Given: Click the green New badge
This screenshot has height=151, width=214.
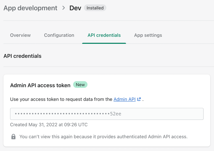Looking at the screenshot, I should [x=80, y=85].
